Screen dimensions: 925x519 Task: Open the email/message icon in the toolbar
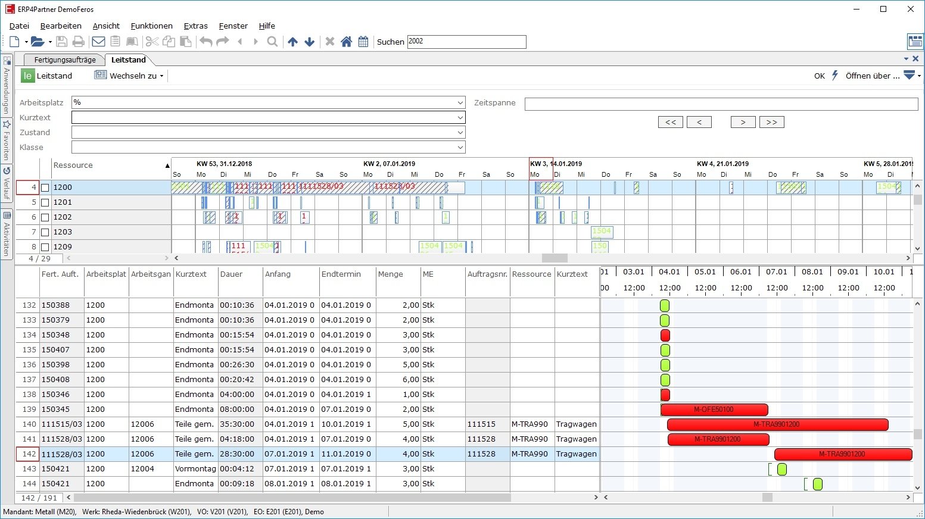pyautogui.click(x=98, y=42)
